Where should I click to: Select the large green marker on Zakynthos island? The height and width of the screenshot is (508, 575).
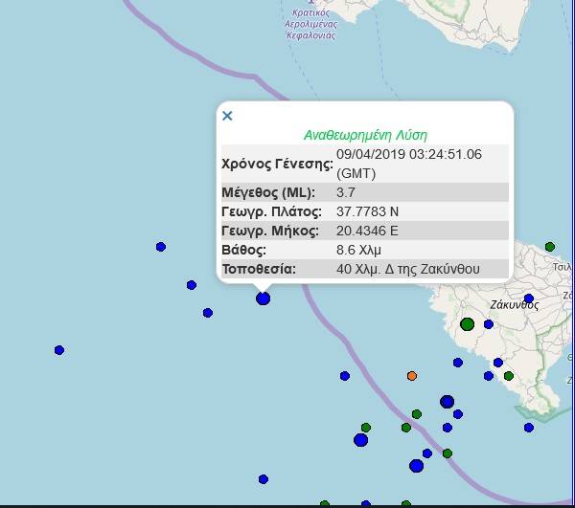tap(467, 324)
